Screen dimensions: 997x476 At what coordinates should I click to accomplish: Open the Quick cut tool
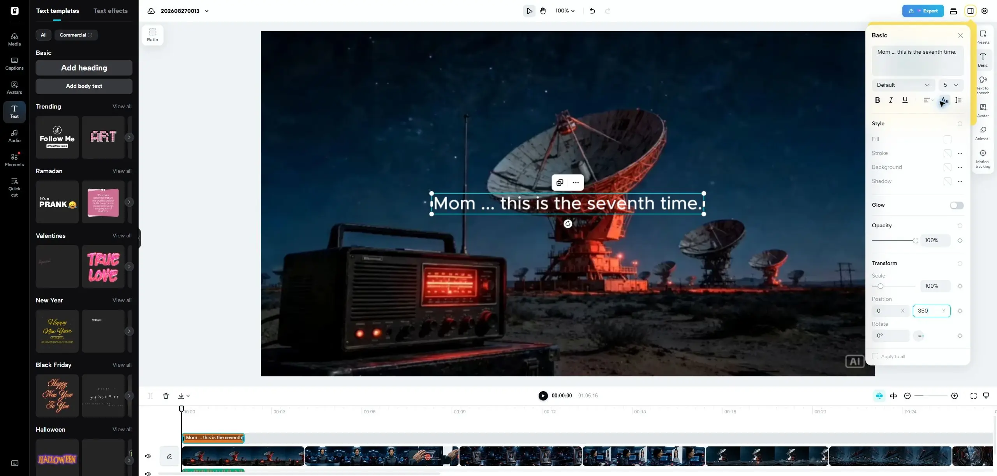(14, 187)
